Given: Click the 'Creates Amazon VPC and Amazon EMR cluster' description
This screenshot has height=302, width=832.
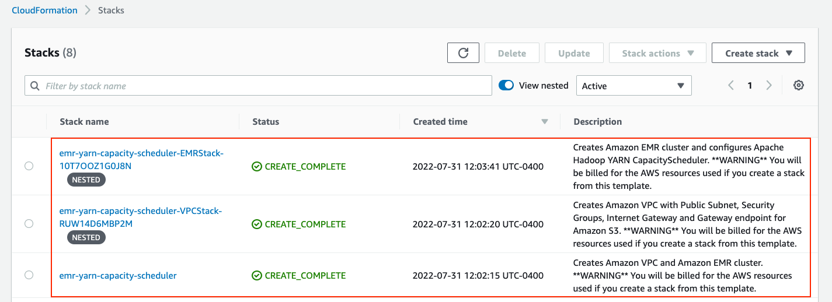Looking at the screenshot, I should [x=683, y=276].
